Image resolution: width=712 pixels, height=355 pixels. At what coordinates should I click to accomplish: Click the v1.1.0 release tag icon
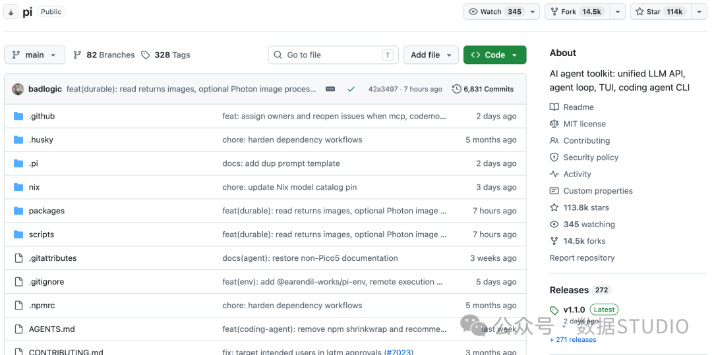point(554,310)
